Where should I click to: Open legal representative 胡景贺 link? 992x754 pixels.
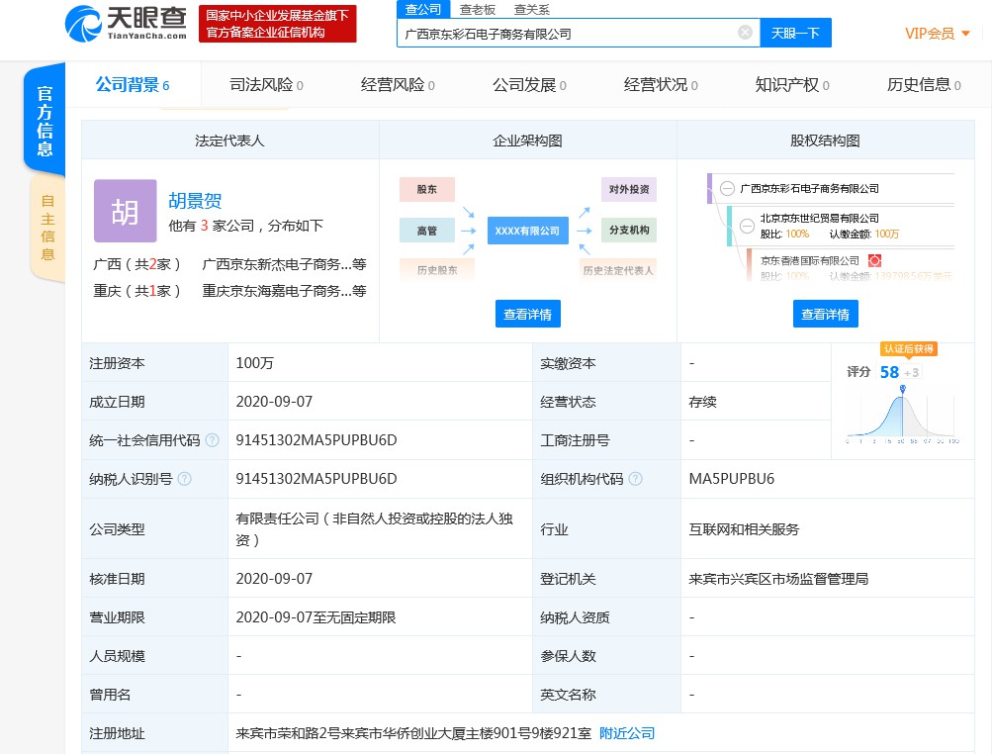click(x=195, y=201)
